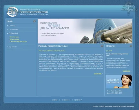Click the ВентЭнергоМонтаж round logo
Image resolution: width=139 pixels, height=110 pixels.
click(x=12, y=12)
